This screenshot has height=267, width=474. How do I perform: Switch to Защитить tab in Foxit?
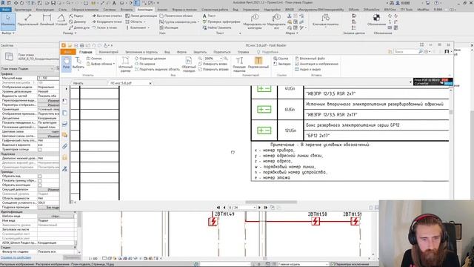pyautogui.click(x=200, y=52)
